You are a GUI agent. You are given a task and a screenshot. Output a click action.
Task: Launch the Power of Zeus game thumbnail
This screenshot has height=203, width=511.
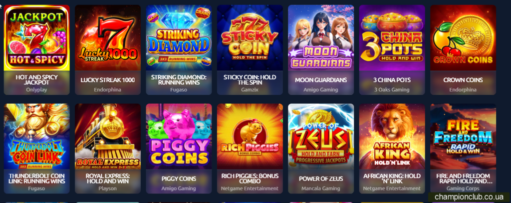pos(321,137)
